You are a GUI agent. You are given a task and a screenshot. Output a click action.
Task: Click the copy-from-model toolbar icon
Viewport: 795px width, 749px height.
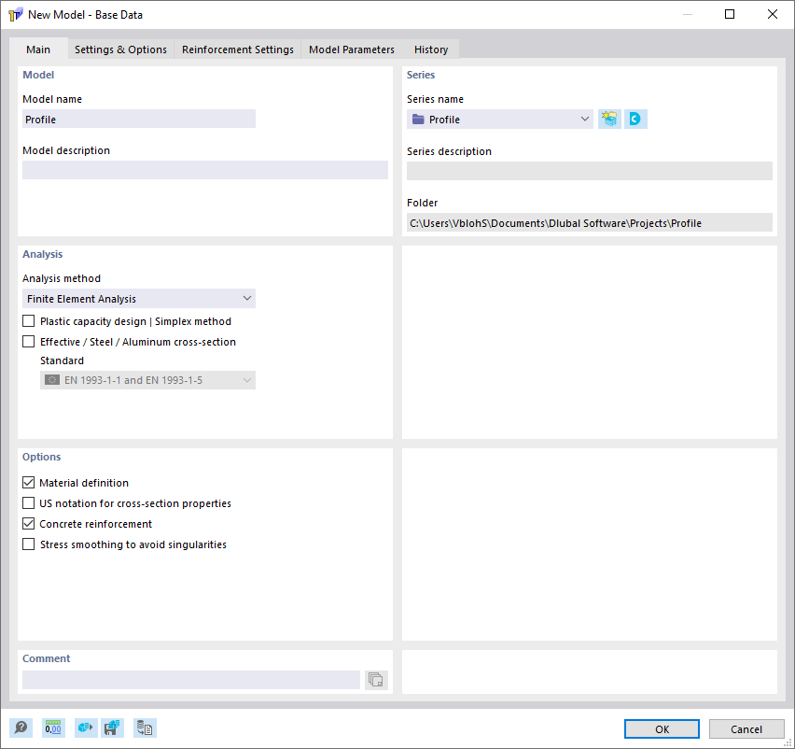[x=145, y=728]
